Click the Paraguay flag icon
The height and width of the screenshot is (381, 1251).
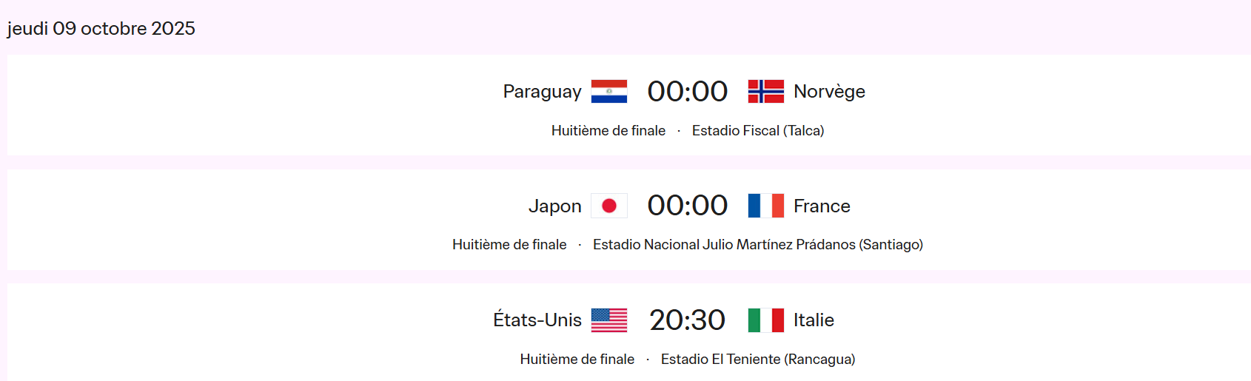point(608,91)
